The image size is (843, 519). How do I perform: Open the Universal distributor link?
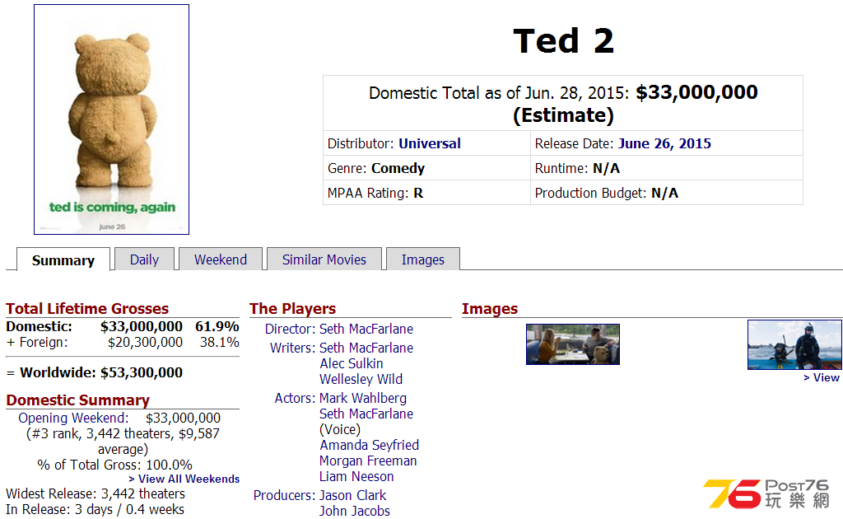[x=430, y=143]
